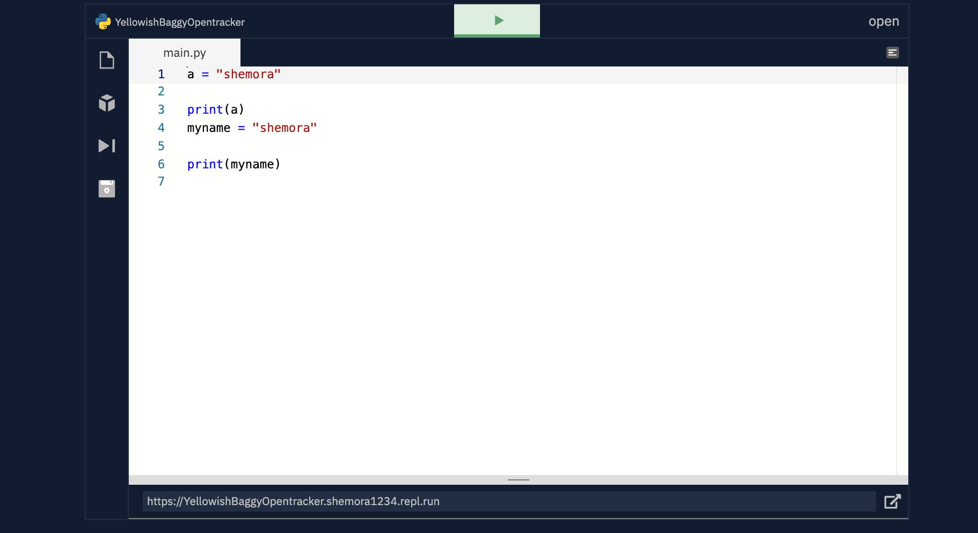Click line number 7 in the gutter
The image size is (978, 533).
click(161, 181)
